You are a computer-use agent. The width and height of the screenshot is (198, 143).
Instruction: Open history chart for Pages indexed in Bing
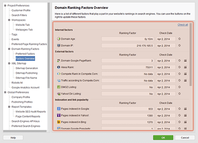pos(185,122)
